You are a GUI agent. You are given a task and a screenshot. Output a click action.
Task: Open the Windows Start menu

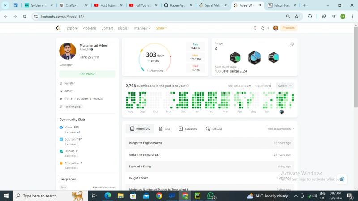6,196
